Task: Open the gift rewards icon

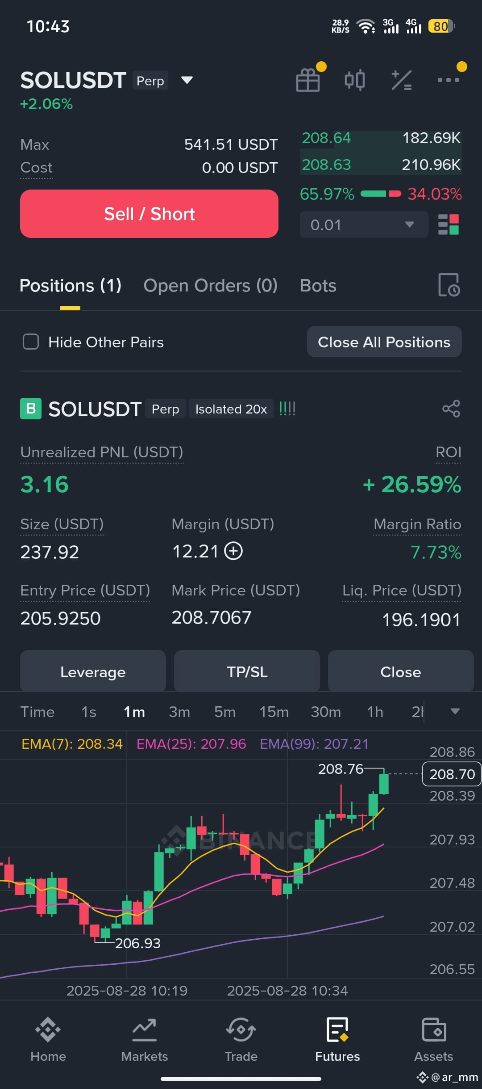Action: [308, 80]
